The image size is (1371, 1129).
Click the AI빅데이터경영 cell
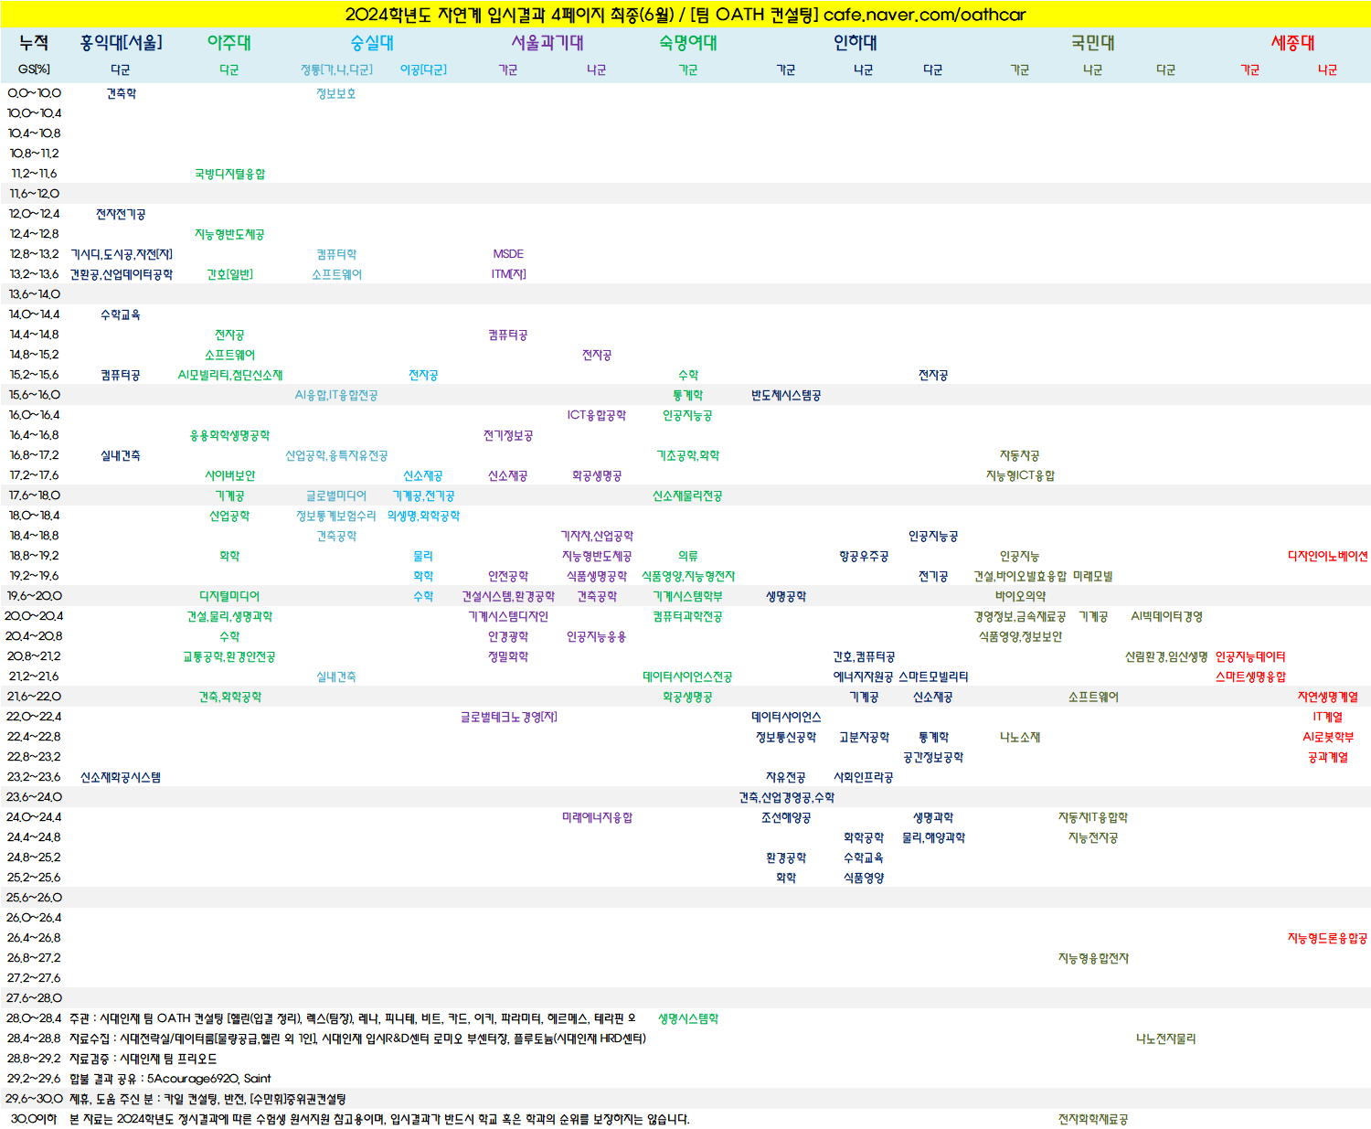(x=1166, y=616)
